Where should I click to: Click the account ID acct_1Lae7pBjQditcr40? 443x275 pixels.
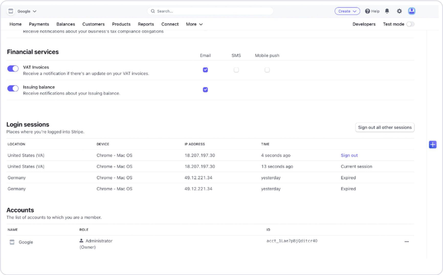pyautogui.click(x=292, y=241)
